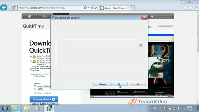Select QuickTime 7.6.9 for Windows XP radio

point(31,61)
